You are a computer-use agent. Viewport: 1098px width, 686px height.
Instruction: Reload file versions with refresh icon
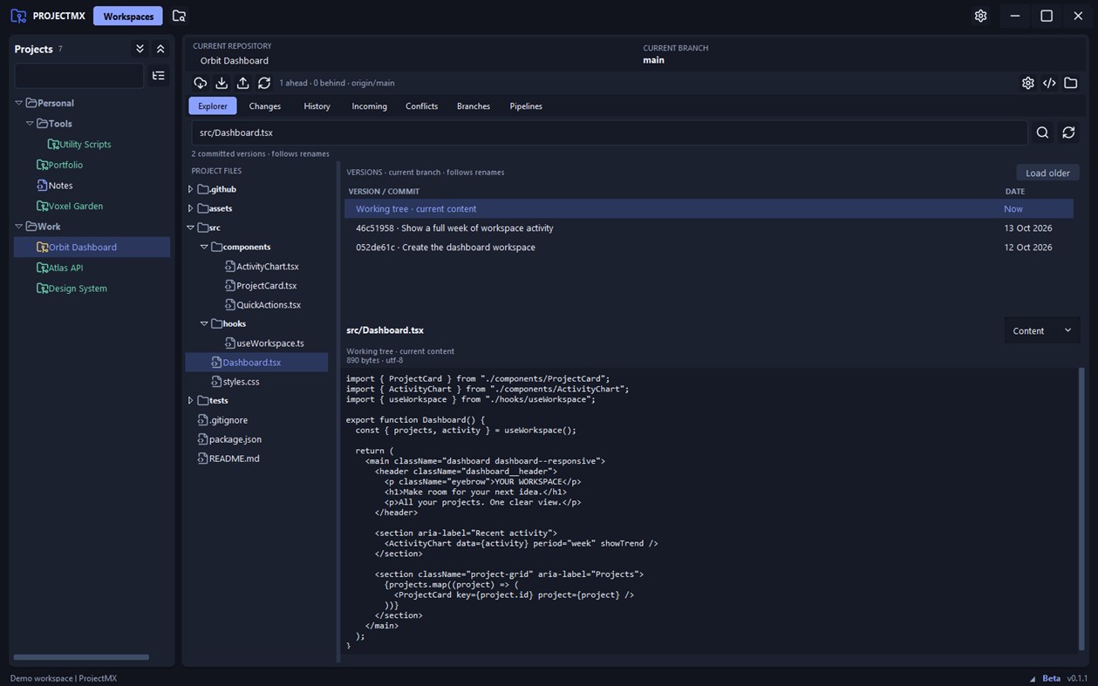1068,132
